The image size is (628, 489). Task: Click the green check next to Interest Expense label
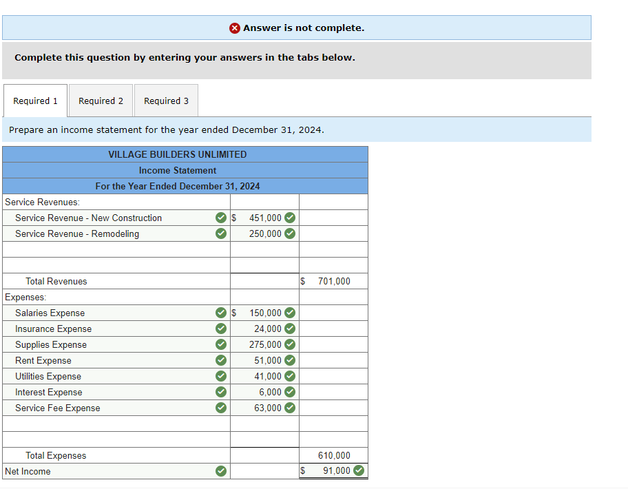click(220, 392)
